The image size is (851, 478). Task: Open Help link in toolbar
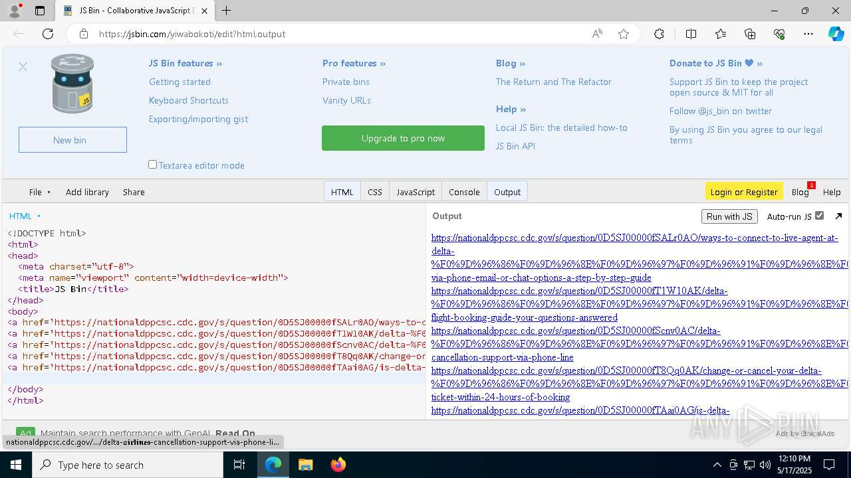832,192
